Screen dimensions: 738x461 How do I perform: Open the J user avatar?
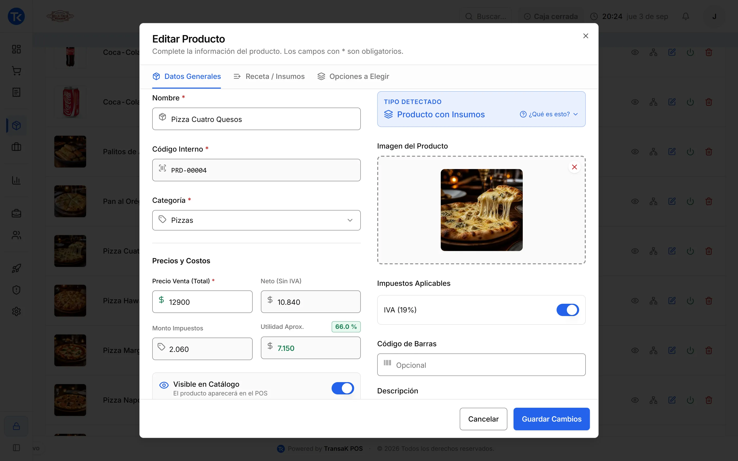[x=714, y=16]
